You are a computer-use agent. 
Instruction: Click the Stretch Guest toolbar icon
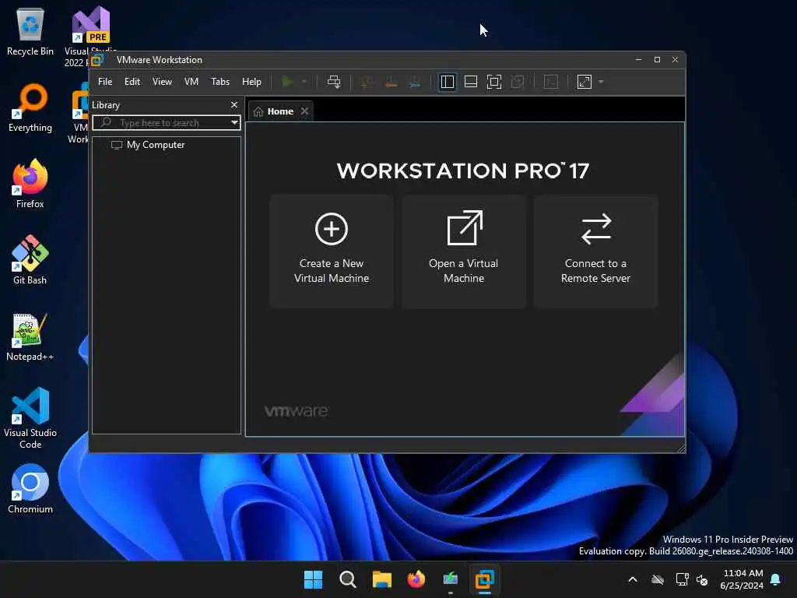pyautogui.click(x=585, y=82)
